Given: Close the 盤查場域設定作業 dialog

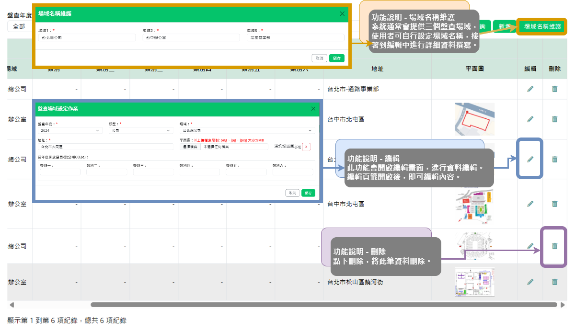Looking at the screenshot, I should (x=313, y=109).
